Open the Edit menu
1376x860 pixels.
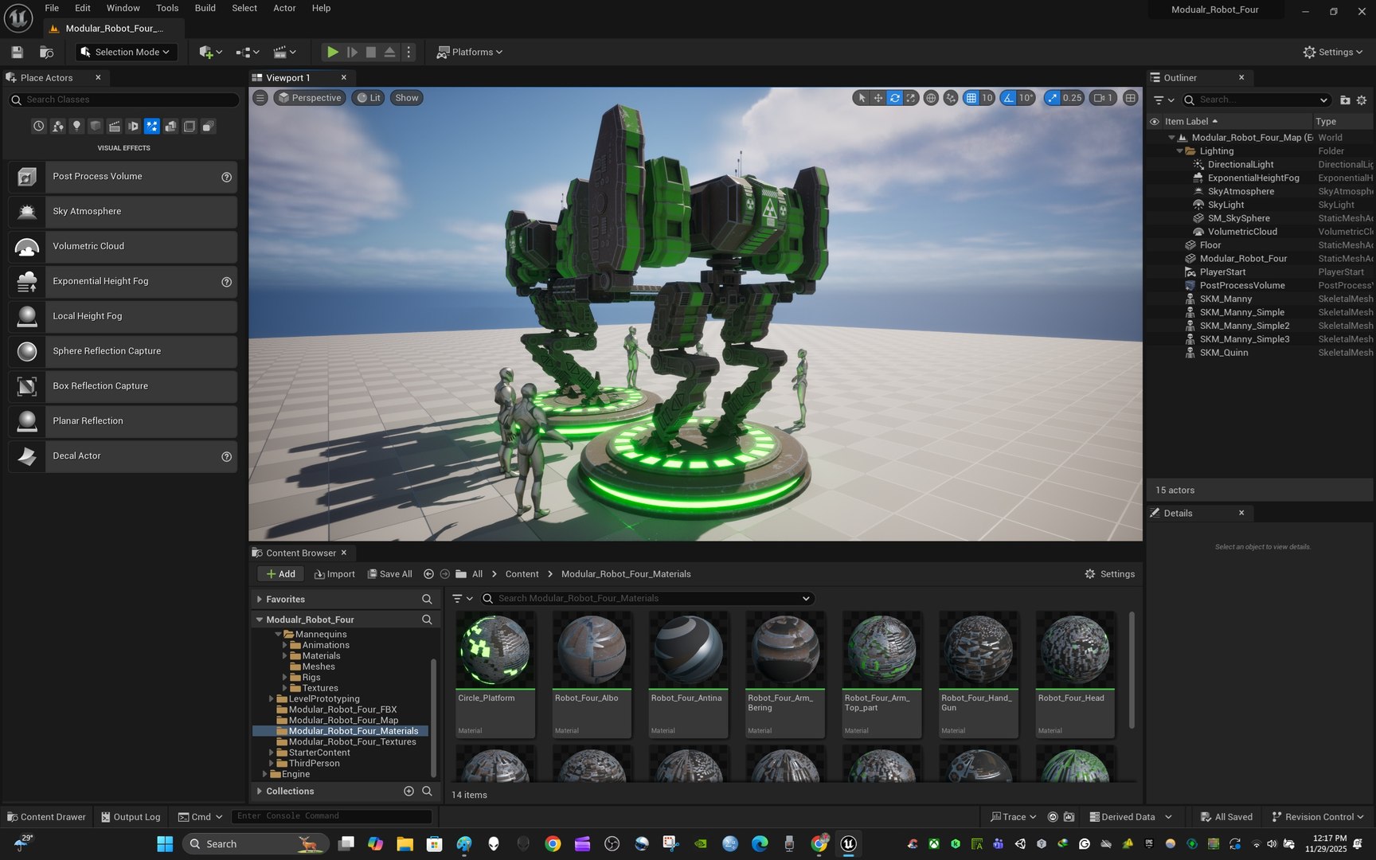(x=82, y=8)
